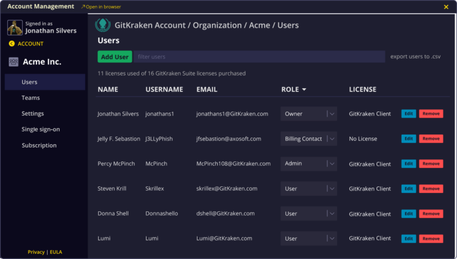
Task: Click username Donnashello
Action: point(161,213)
